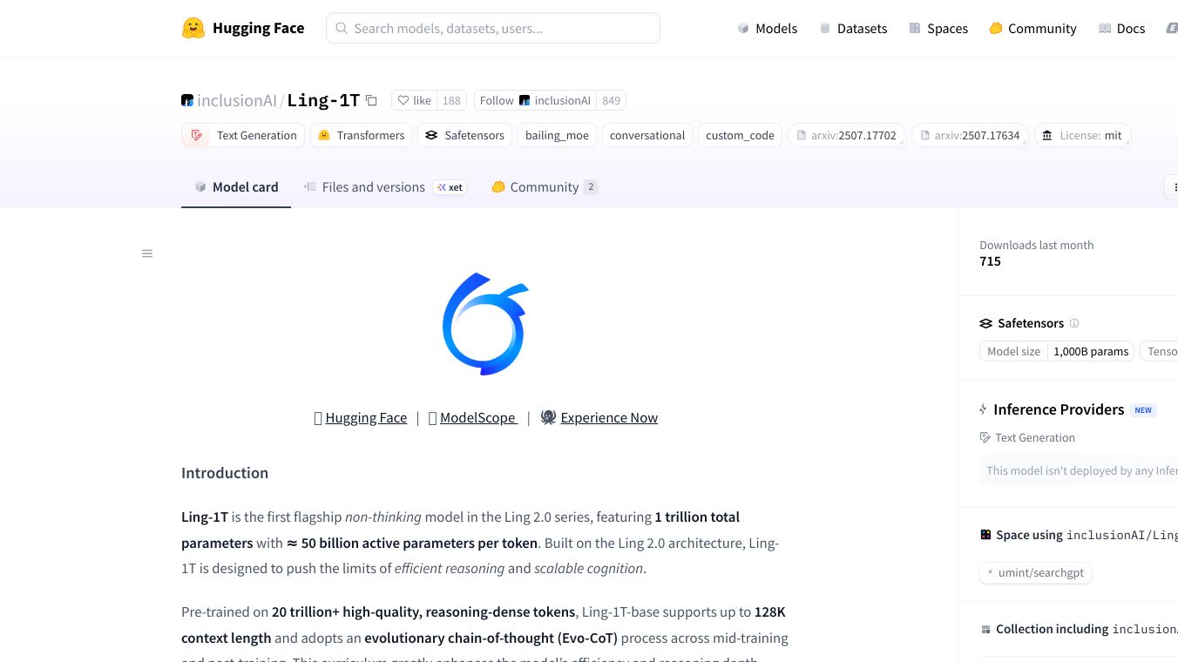Go to Spaces in the navbar
Screen dimensions: 1178x662
[938, 28]
